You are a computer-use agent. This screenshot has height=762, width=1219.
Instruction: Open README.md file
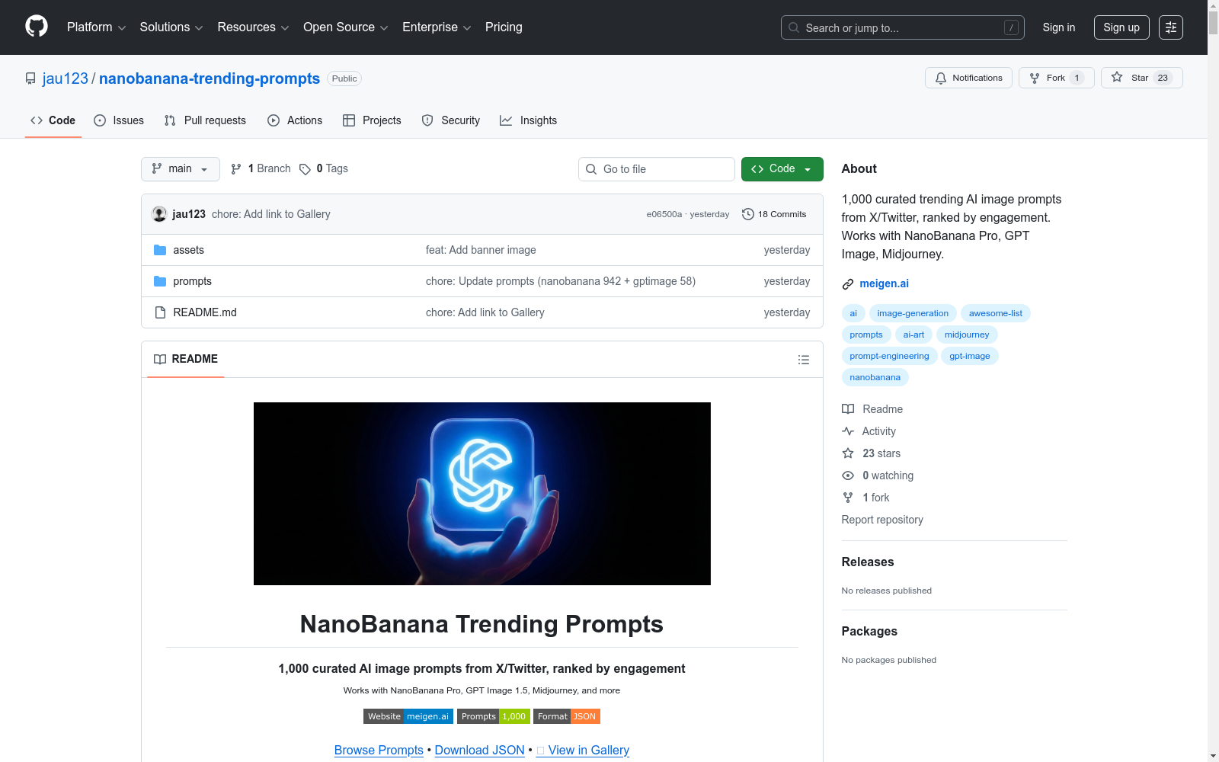[x=204, y=312]
